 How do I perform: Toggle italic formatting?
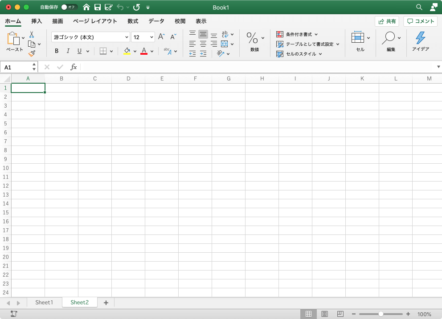coord(68,51)
